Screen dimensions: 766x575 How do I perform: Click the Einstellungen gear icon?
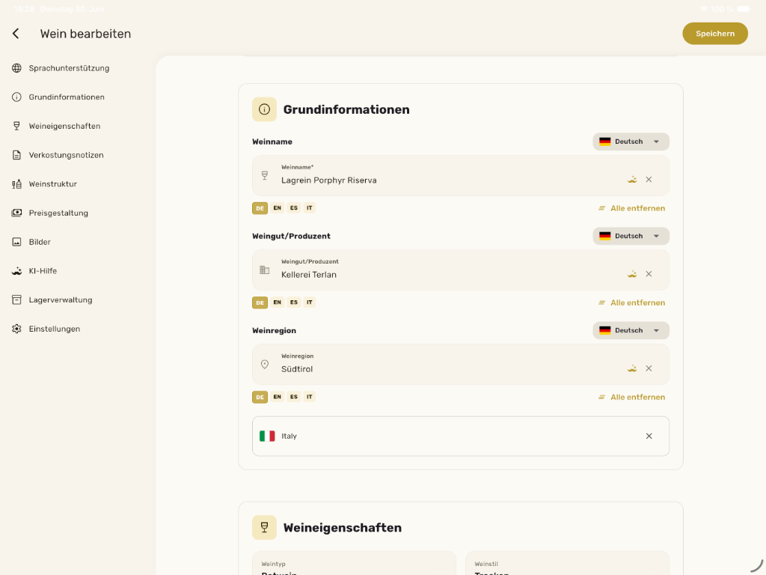pyautogui.click(x=16, y=329)
